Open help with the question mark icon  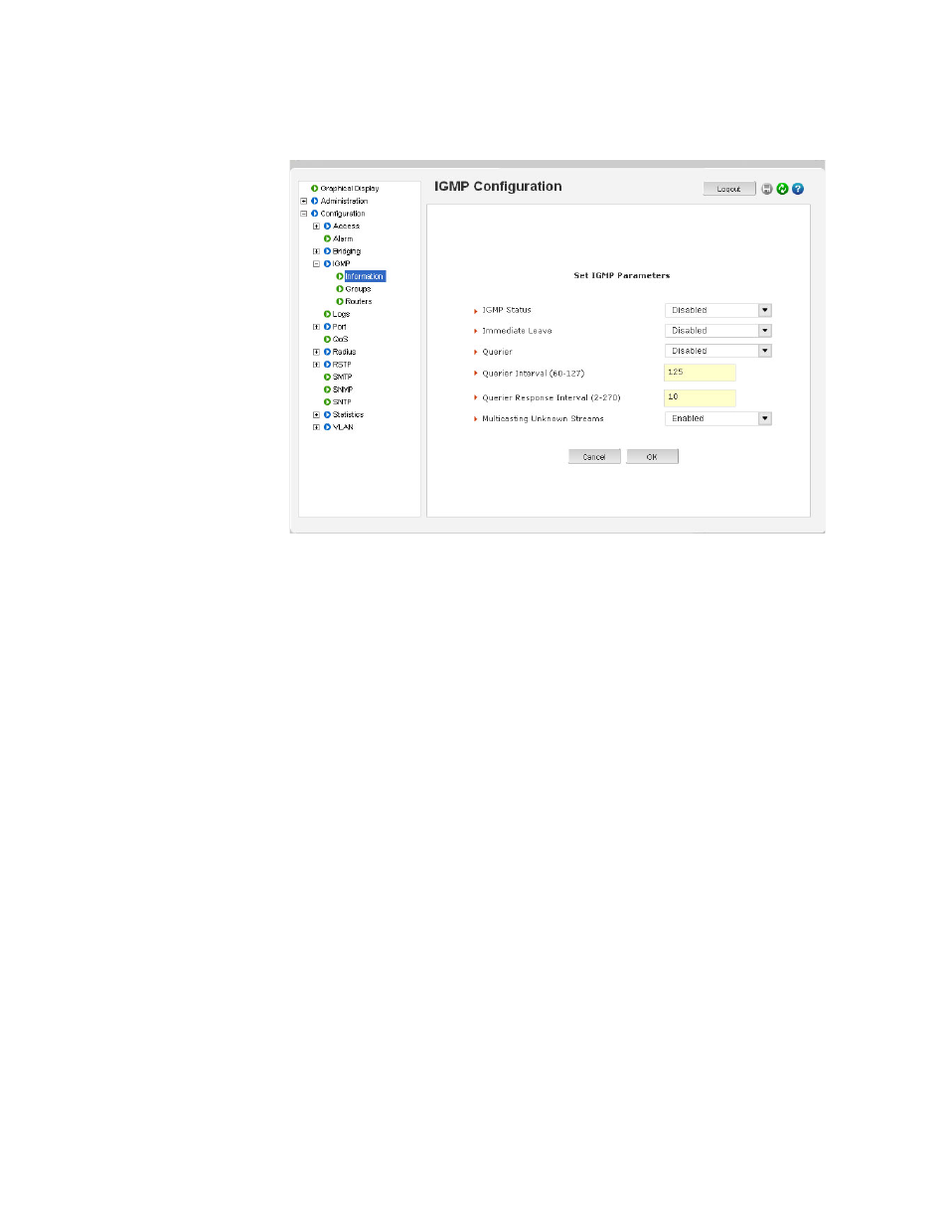tap(798, 189)
